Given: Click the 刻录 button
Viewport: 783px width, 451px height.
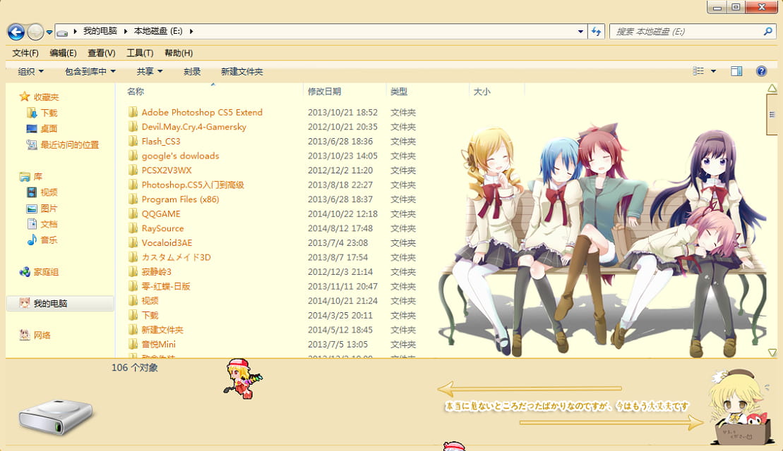Looking at the screenshot, I should pos(191,70).
